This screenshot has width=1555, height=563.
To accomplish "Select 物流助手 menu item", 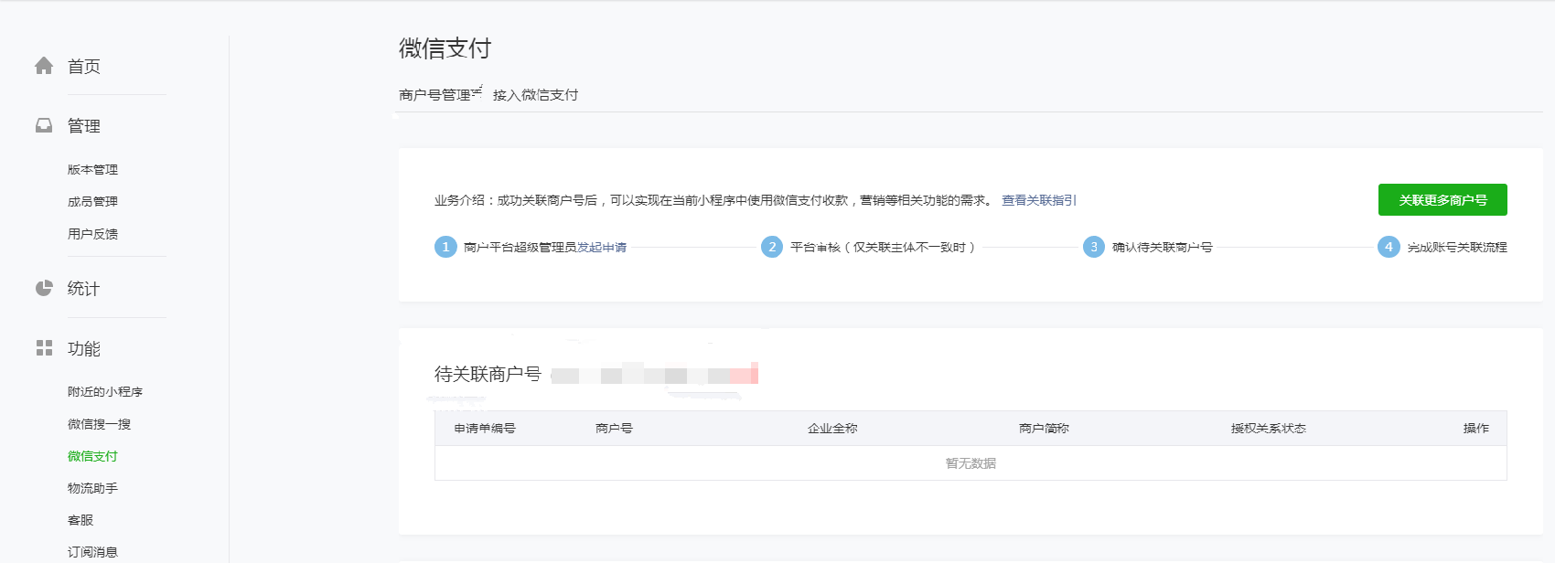I will [x=92, y=488].
